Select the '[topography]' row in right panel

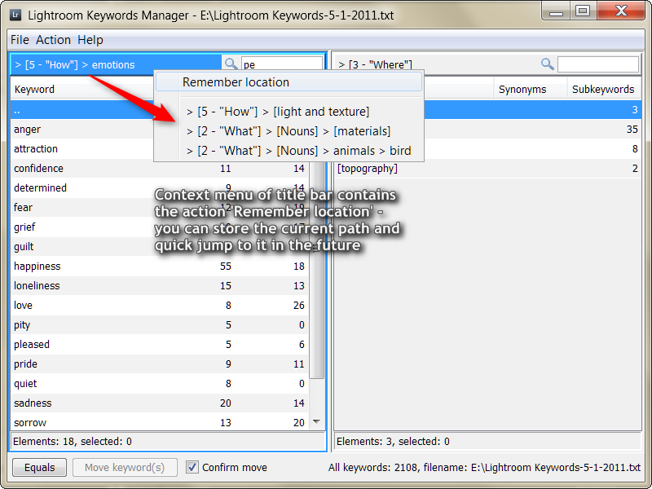(487, 169)
